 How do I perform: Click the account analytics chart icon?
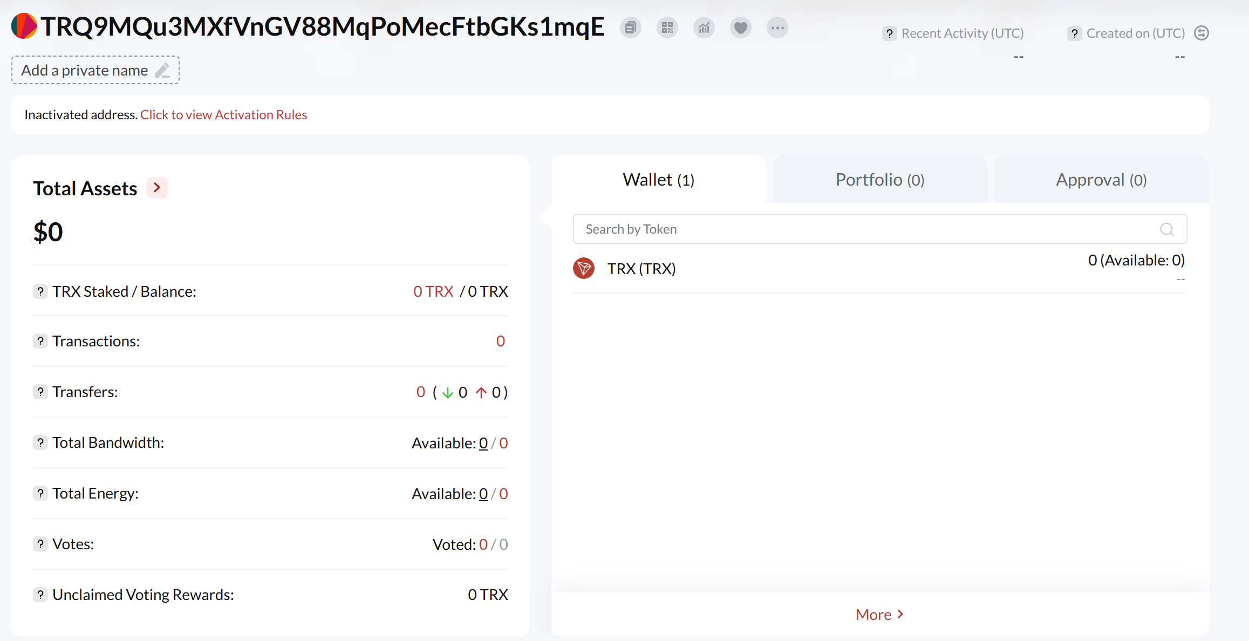[704, 28]
